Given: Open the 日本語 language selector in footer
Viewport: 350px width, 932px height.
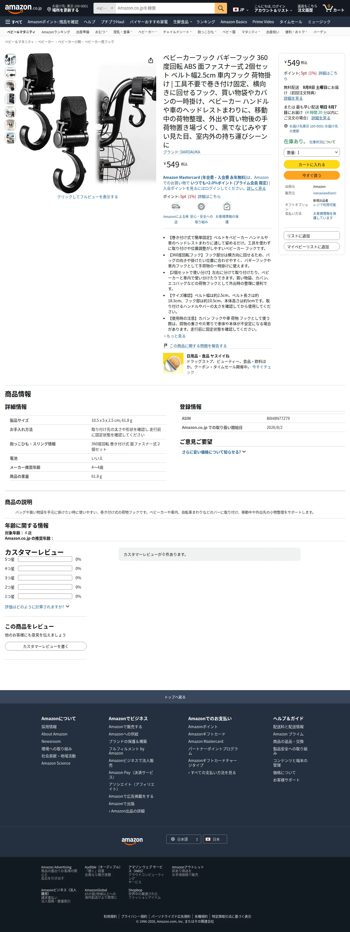Looking at the screenshot, I should (x=183, y=839).
